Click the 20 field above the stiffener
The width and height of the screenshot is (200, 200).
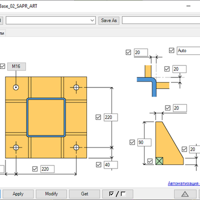coord(180,108)
